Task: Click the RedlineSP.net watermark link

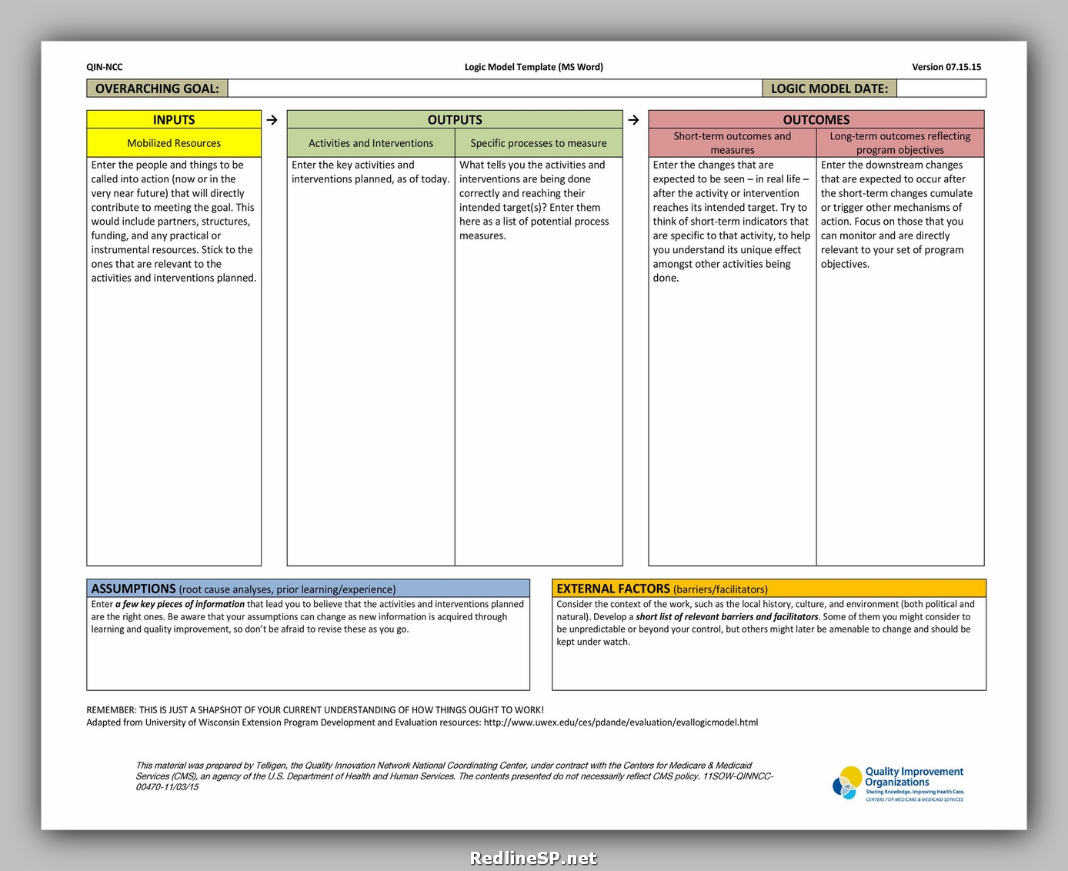Action: click(533, 858)
